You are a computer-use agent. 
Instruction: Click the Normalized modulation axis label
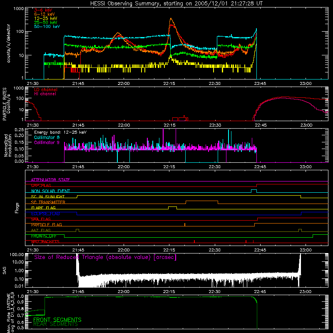7,145
